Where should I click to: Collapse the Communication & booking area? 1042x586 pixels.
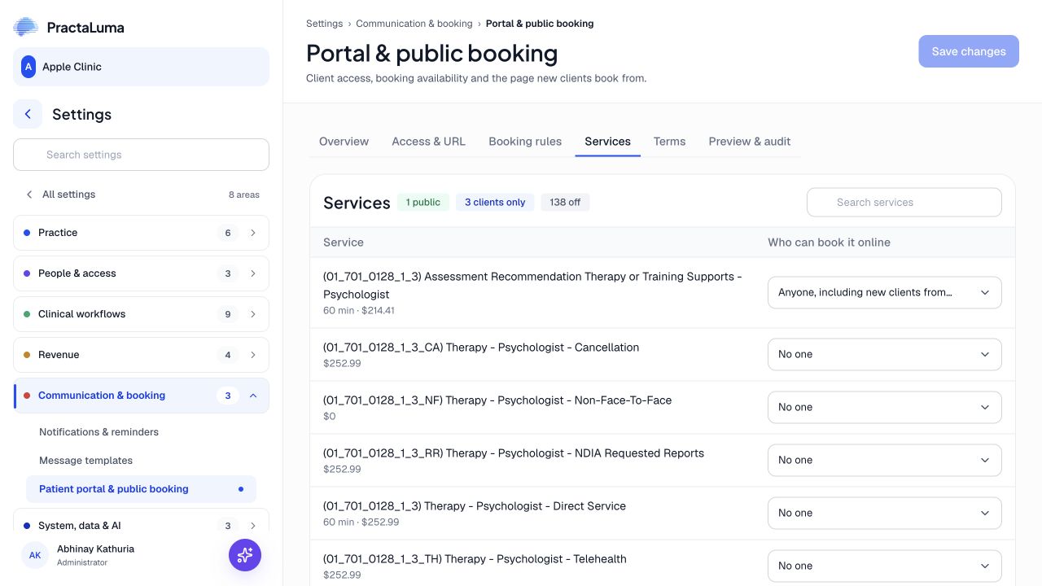(x=141, y=396)
